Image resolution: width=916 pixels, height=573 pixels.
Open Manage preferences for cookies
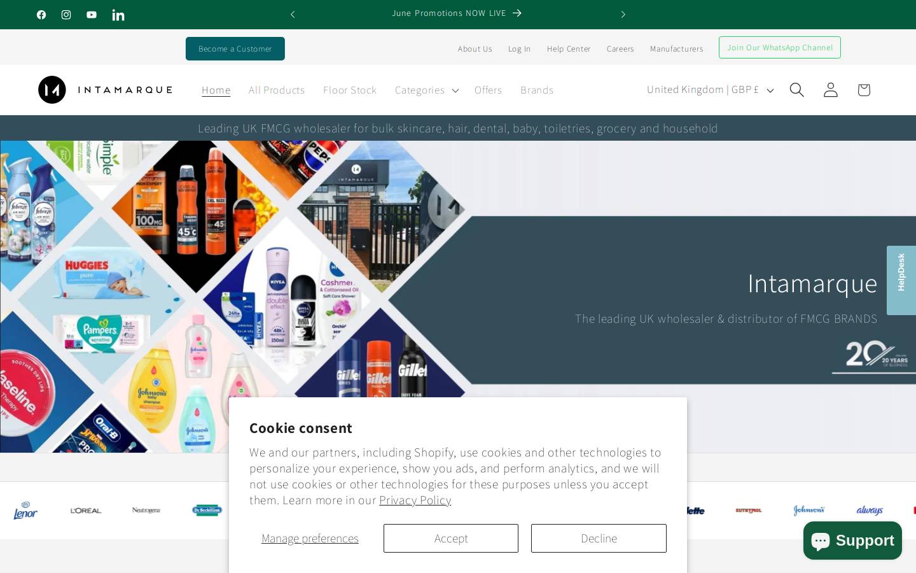pos(310,538)
